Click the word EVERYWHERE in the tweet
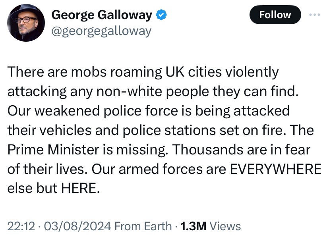Screen dimensions: 329x237 point(276,169)
